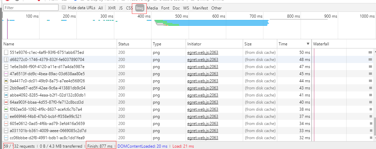Click thumbnail icon of abbe4092 image request
The width and height of the screenshot is (376, 149).
coord(6,95)
